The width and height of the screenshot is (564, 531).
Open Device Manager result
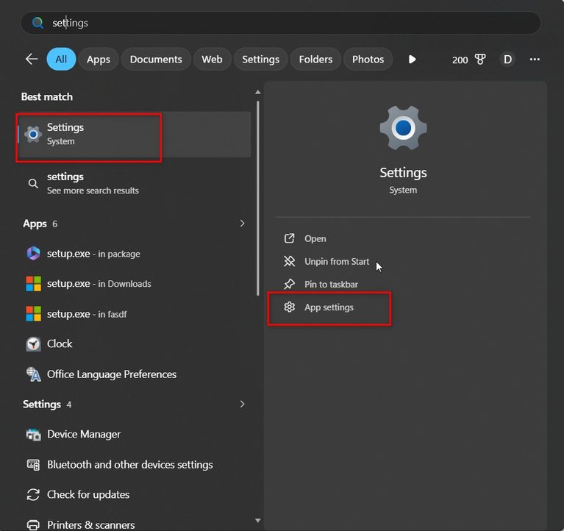pos(134,434)
